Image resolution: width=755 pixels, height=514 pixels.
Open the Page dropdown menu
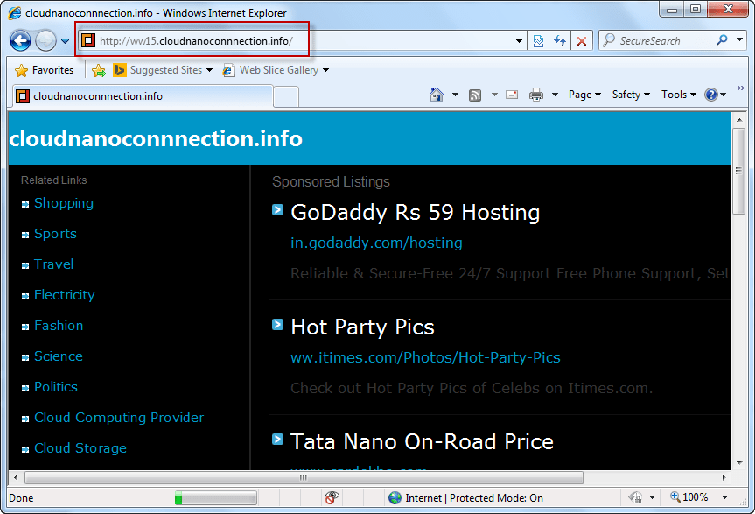tap(583, 94)
